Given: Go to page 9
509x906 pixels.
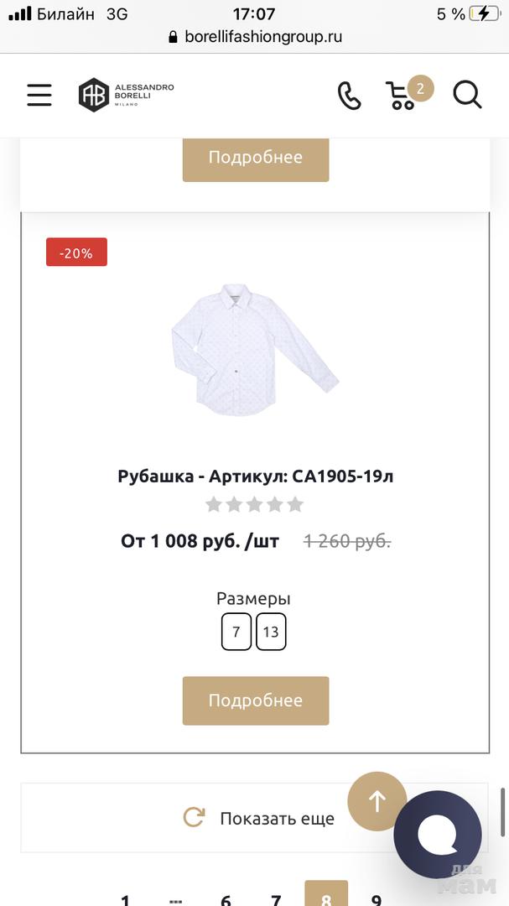Looking at the screenshot, I should 377,898.
